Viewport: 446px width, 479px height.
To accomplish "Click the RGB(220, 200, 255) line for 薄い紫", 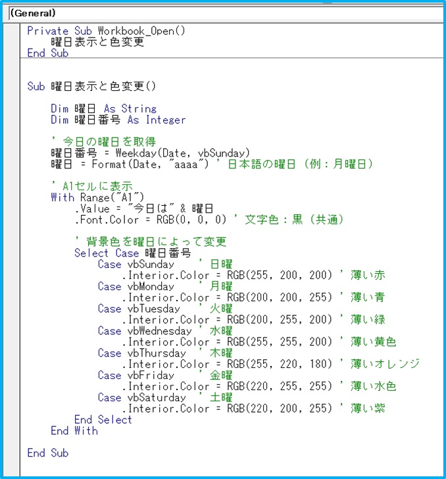I will [x=253, y=409].
